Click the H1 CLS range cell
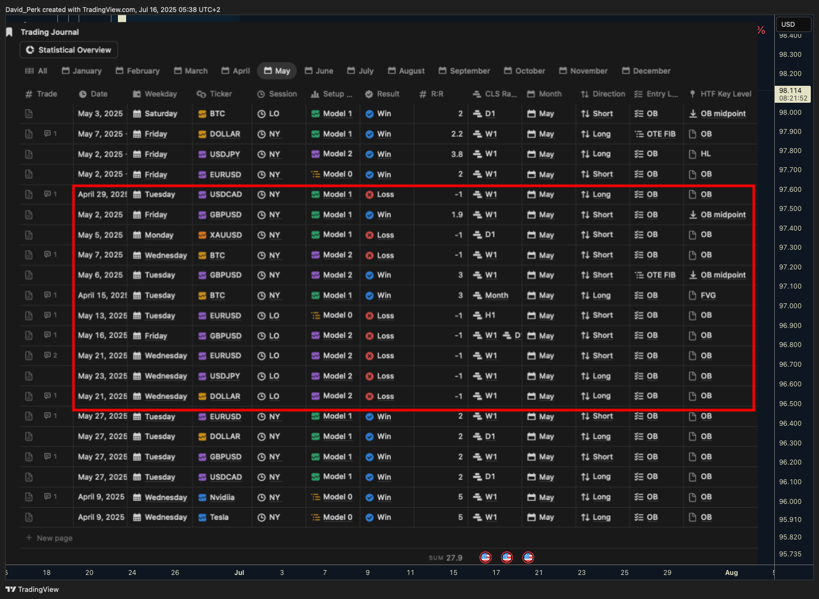Viewport: 819px width, 599px height. [495, 315]
